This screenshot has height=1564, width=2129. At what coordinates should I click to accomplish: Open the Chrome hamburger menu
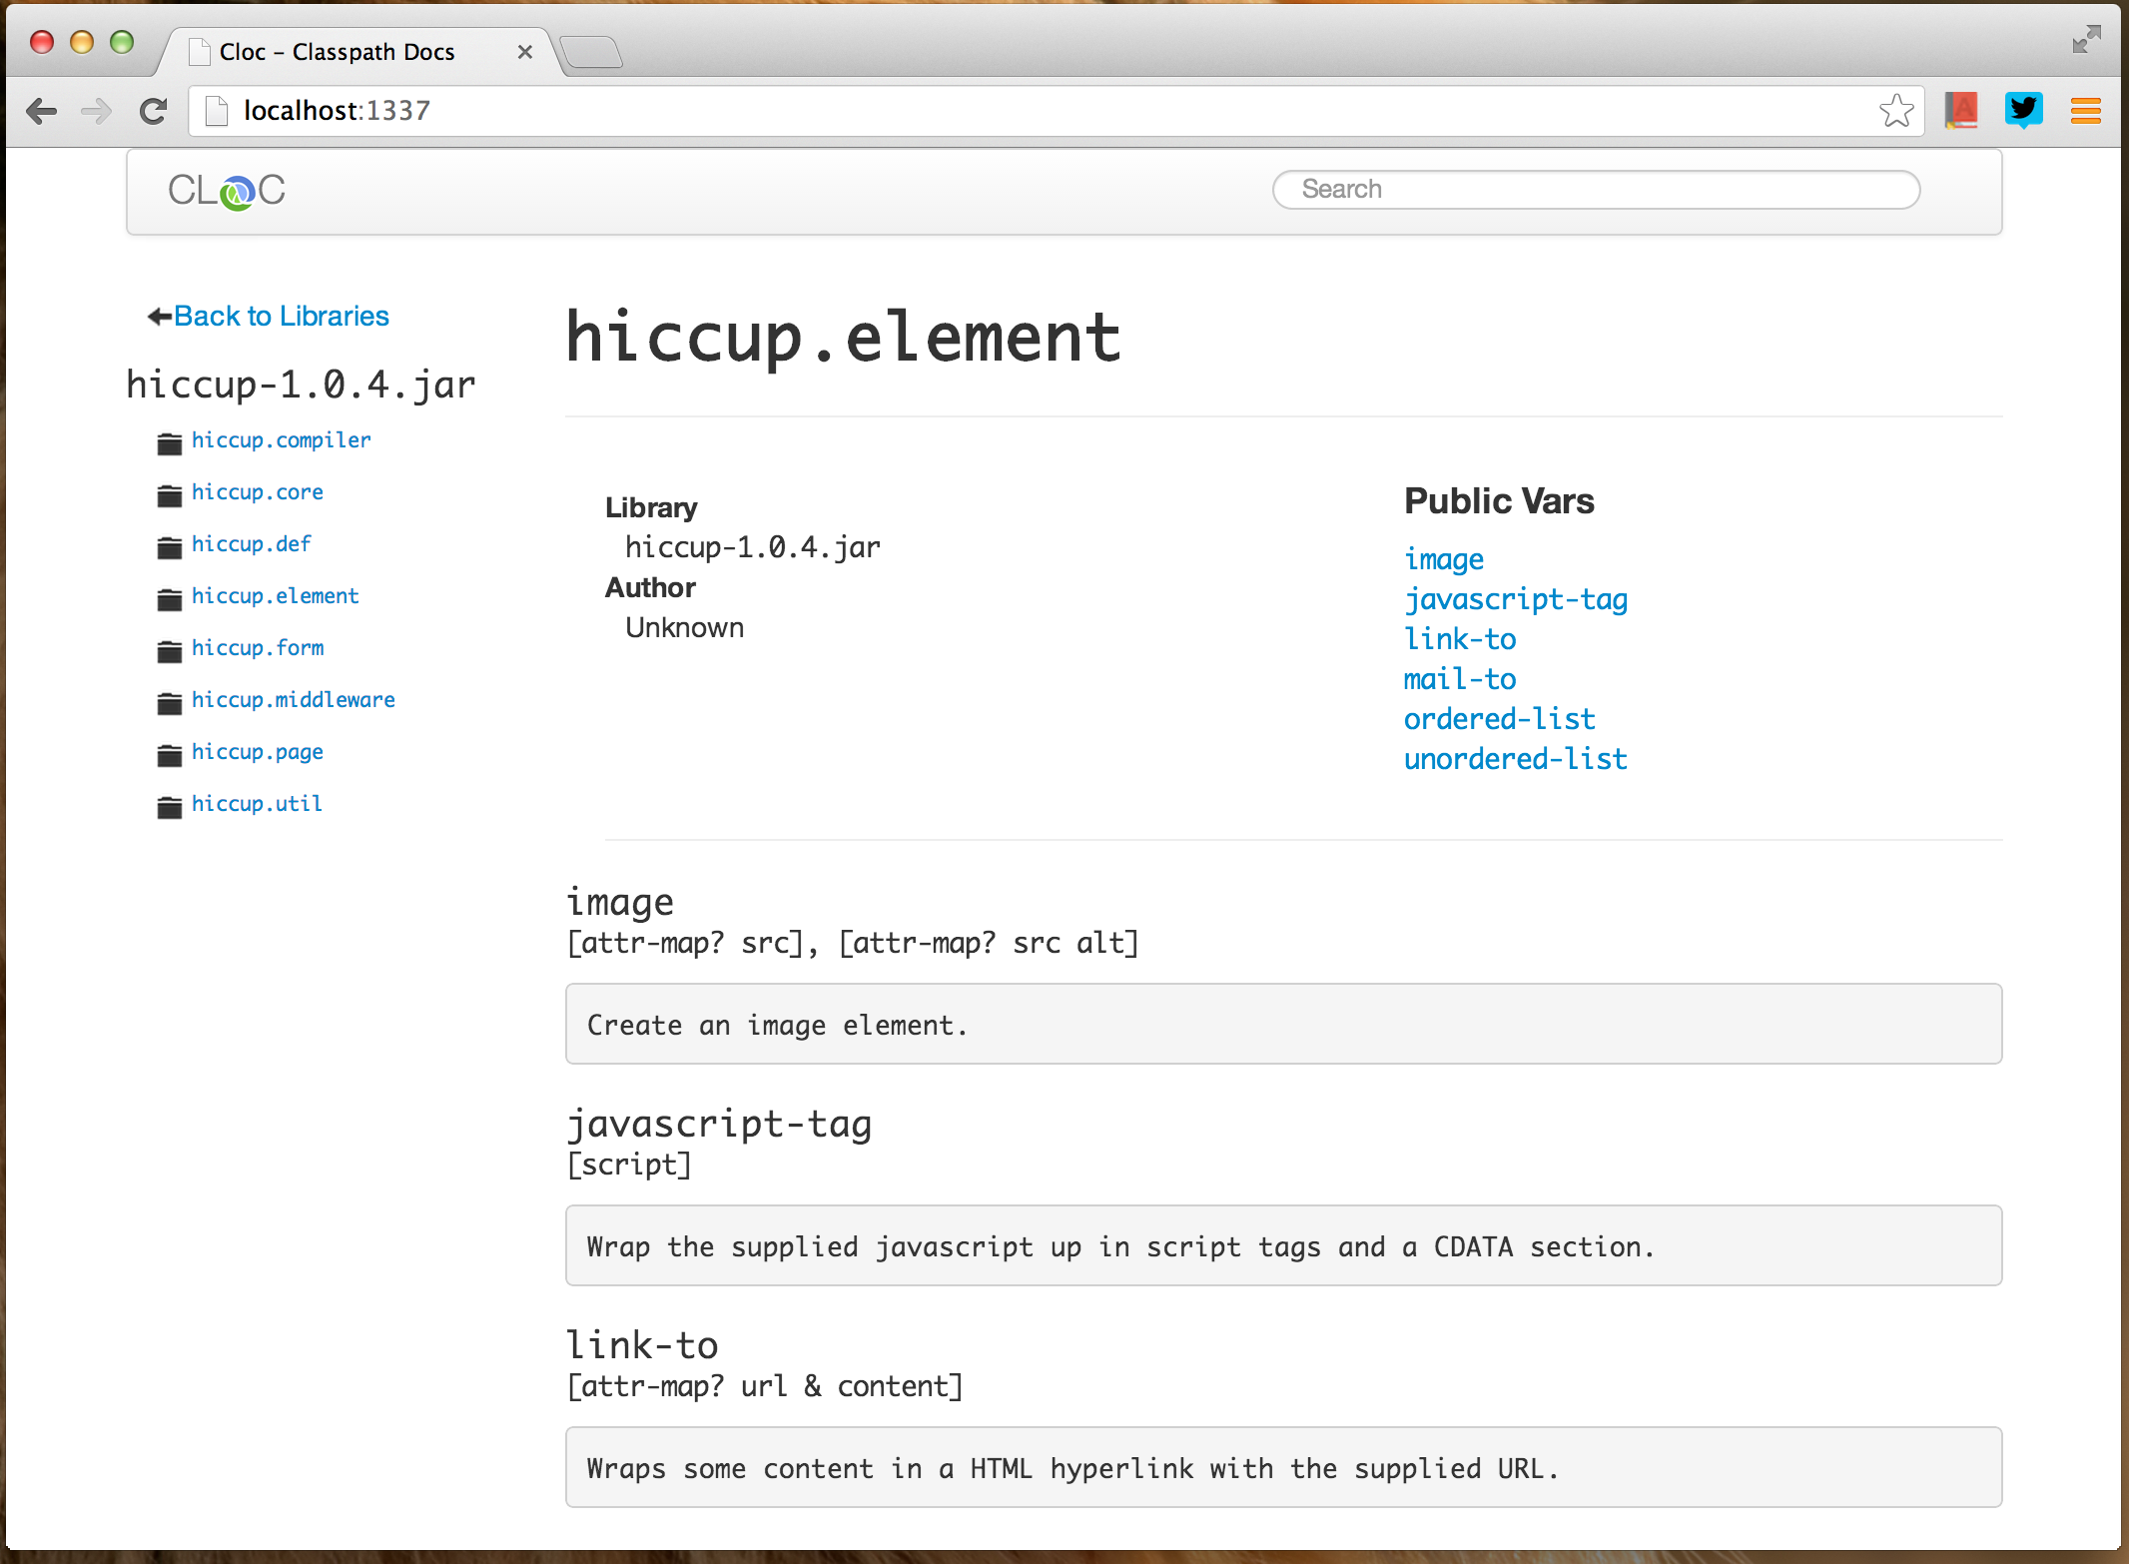pyautogui.click(x=2085, y=111)
